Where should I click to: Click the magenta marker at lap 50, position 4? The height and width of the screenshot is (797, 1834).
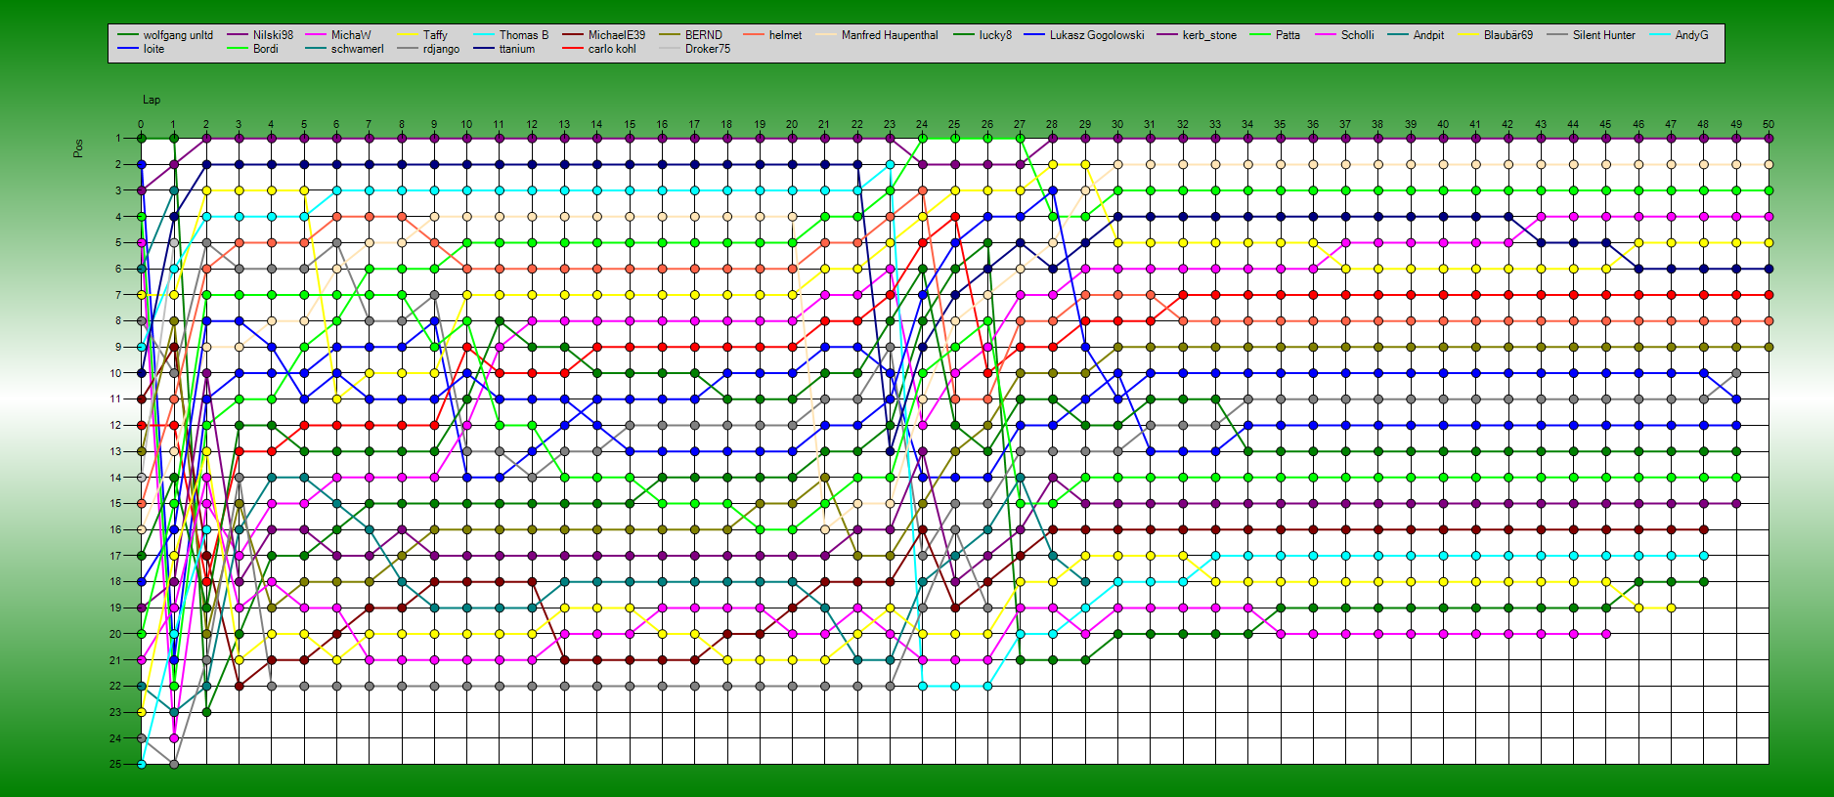click(1768, 217)
